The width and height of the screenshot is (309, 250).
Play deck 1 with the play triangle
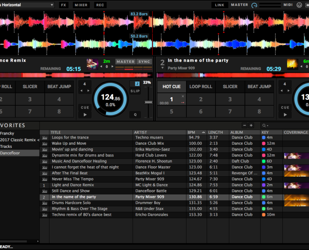click(x=85, y=115)
